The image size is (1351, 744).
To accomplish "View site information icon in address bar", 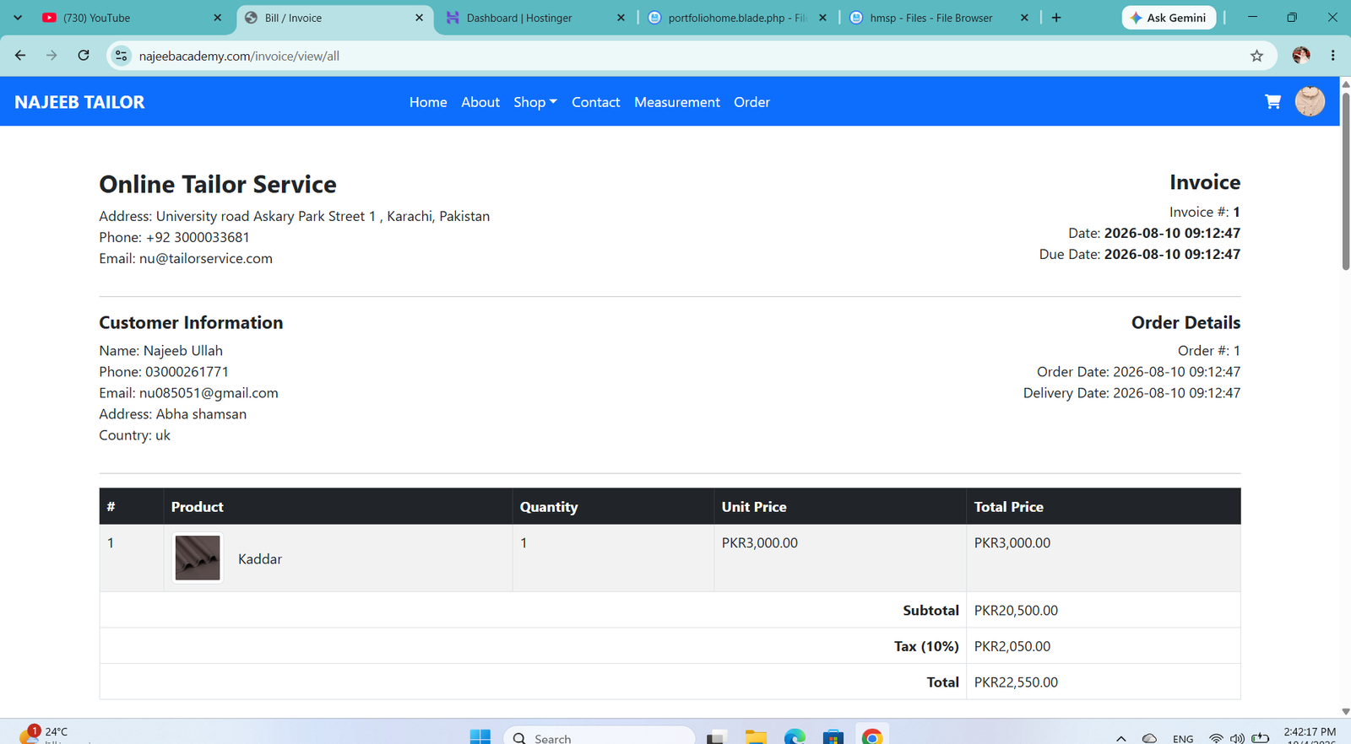I will click(122, 56).
